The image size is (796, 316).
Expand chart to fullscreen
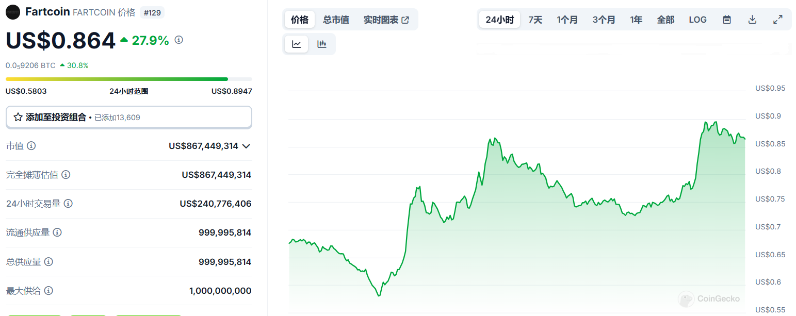point(778,20)
